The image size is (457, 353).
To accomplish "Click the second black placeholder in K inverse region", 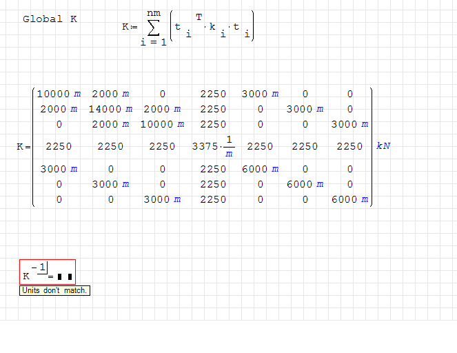I will pyautogui.click(x=69, y=277).
